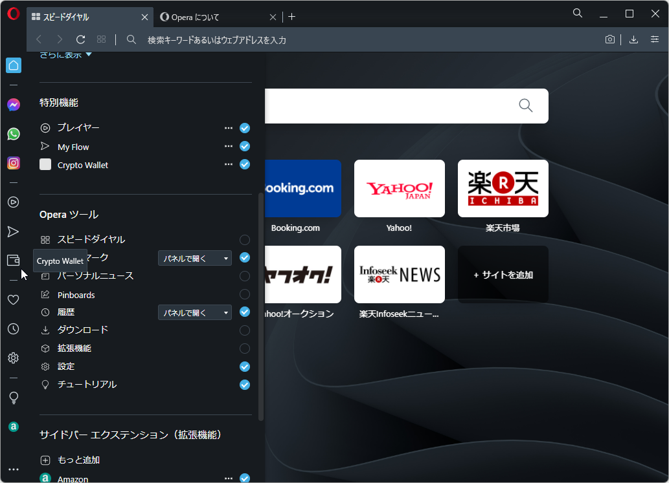The width and height of the screenshot is (669, 483).
Task: Open Instagram from the sidebar
Action: pyautogui.click(x=14, y=163)
